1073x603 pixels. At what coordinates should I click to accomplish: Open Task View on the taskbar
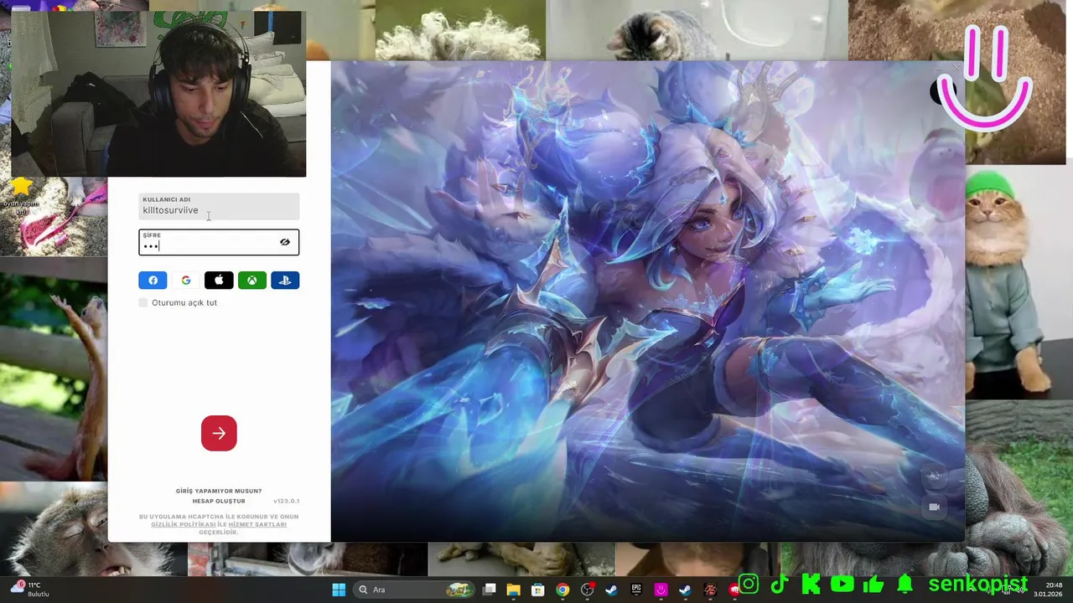pyautogui.click(x=490, y=590)
